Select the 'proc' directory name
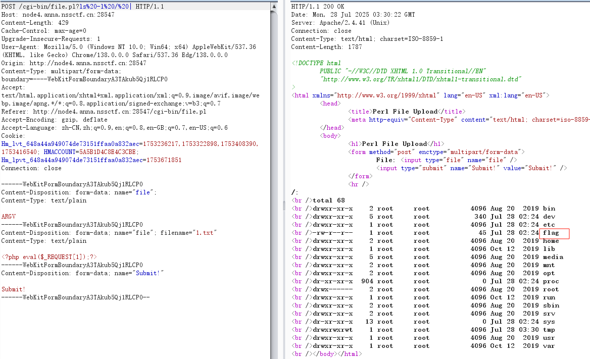This screenshot has width=590, height=359. pyautogui.click(x=551, y=281)
